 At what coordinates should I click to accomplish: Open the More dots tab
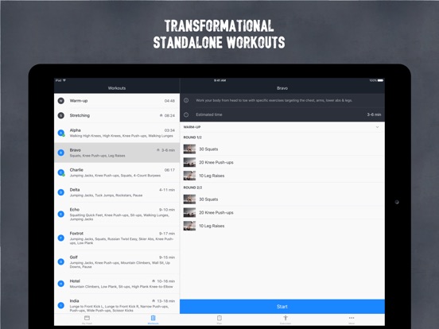tap(352, 318)
